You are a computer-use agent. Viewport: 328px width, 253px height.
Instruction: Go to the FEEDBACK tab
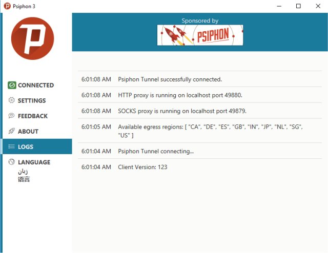[37, 116]
